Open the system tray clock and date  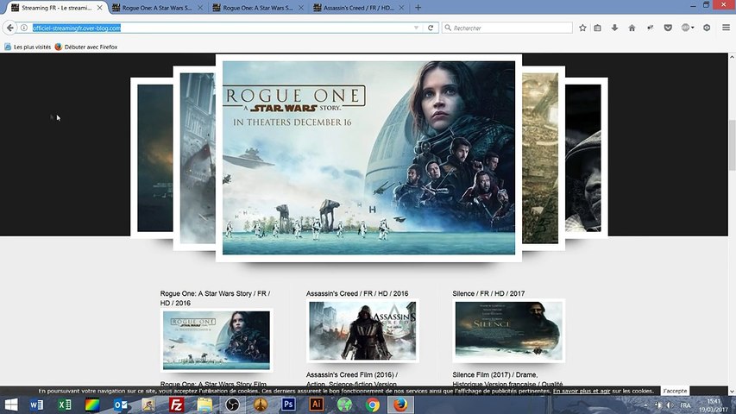tap(714, 405)
